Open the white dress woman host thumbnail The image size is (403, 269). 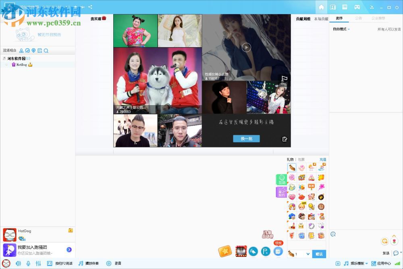[x=180, y=31]
